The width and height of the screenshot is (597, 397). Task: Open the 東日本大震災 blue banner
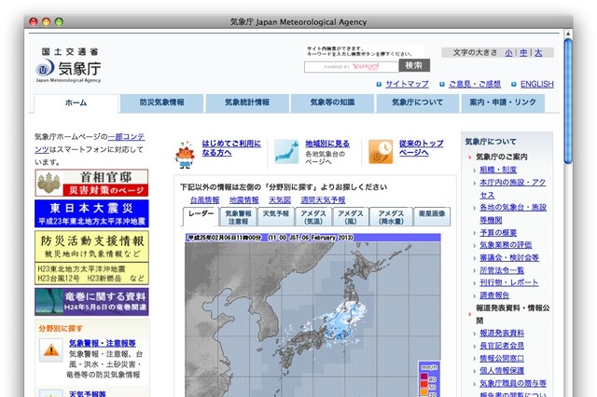click(x=91, y=213)
